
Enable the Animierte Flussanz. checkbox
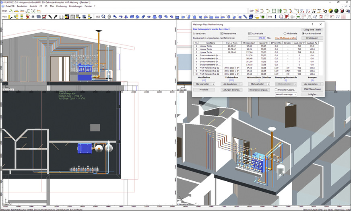coord(276,90)
